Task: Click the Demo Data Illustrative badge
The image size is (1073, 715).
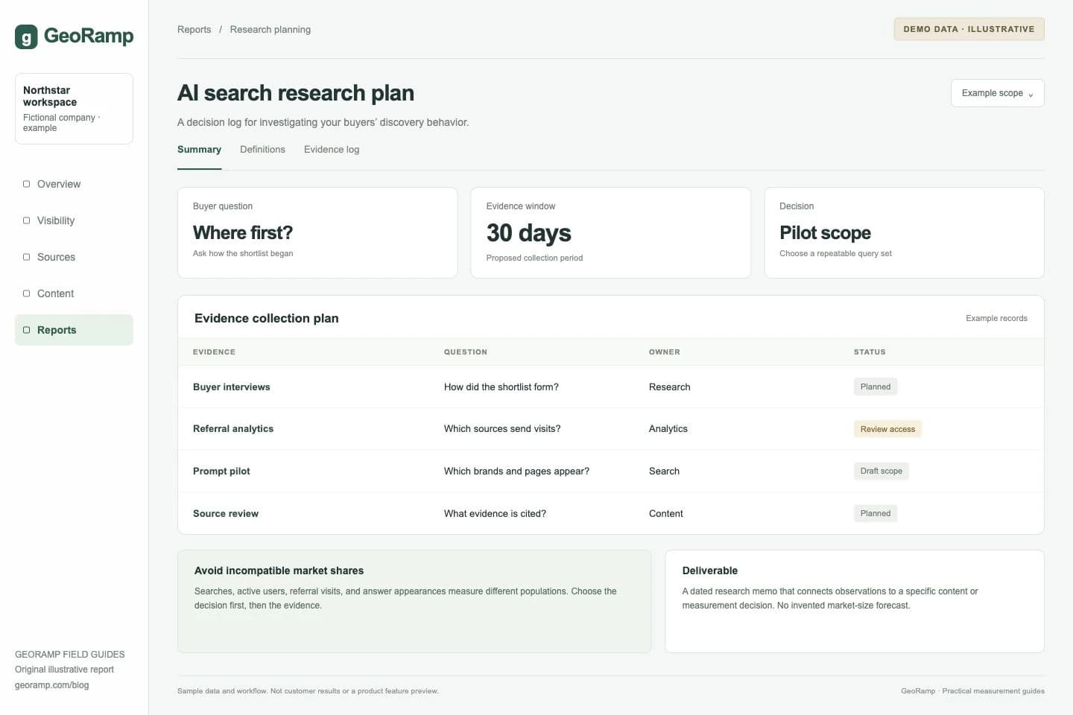Action: (969, 29)
